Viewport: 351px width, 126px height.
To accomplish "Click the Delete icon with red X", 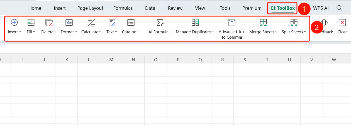I will [49, 23].
